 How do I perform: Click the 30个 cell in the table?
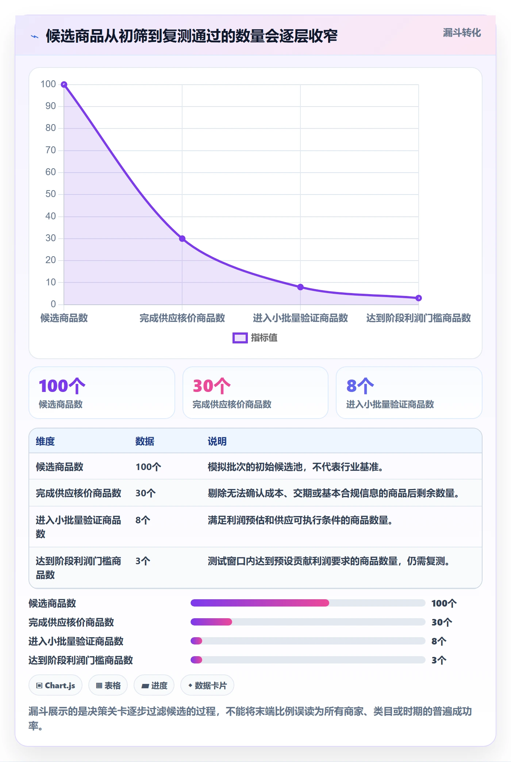[146, 493]
